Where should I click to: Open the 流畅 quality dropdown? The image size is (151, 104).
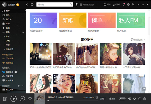pyautogui.click(x=103, y=99)
